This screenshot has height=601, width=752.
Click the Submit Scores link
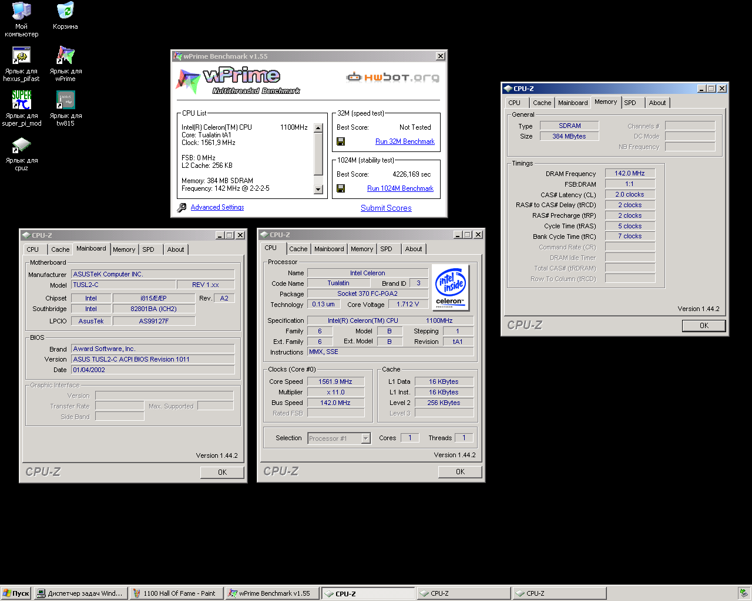pos(386,208)
